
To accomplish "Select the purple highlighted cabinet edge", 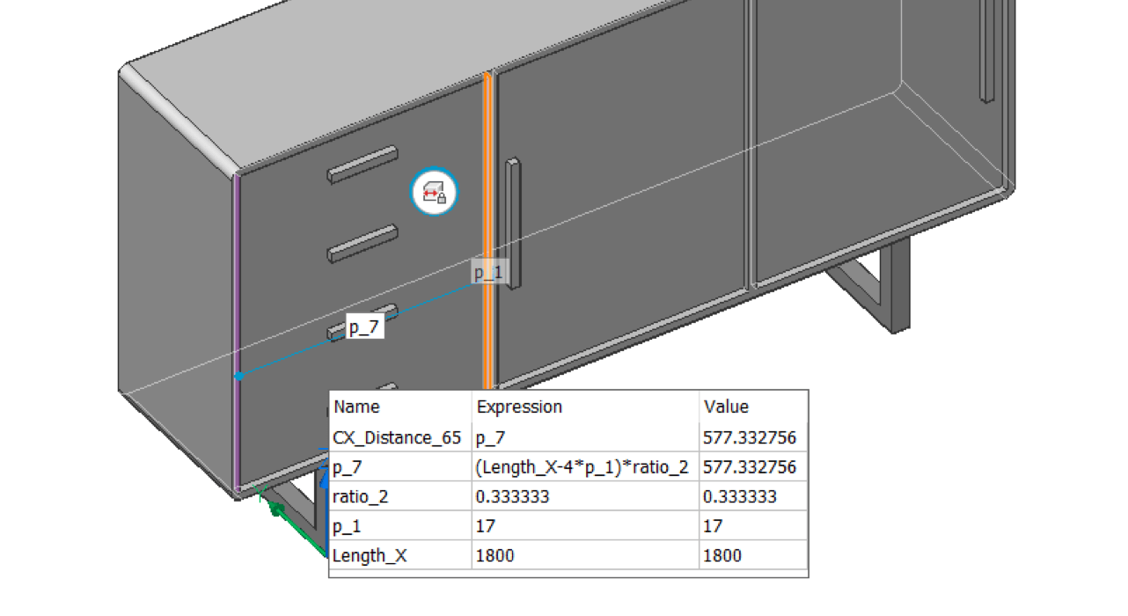I will 236,264.
